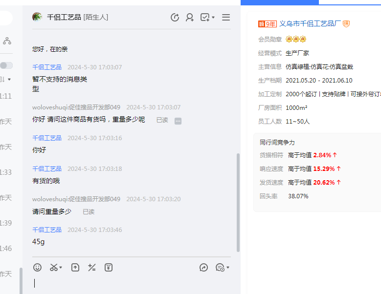381x294 pixels.
Task: Click the plus-slash calculator icon in toolbar
Action: pyautogui.click(x=91, y=267)
